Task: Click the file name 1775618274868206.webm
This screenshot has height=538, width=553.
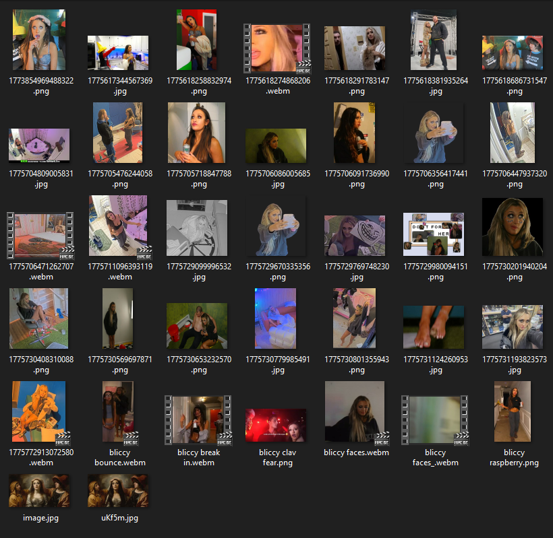Action: (278, 86)
